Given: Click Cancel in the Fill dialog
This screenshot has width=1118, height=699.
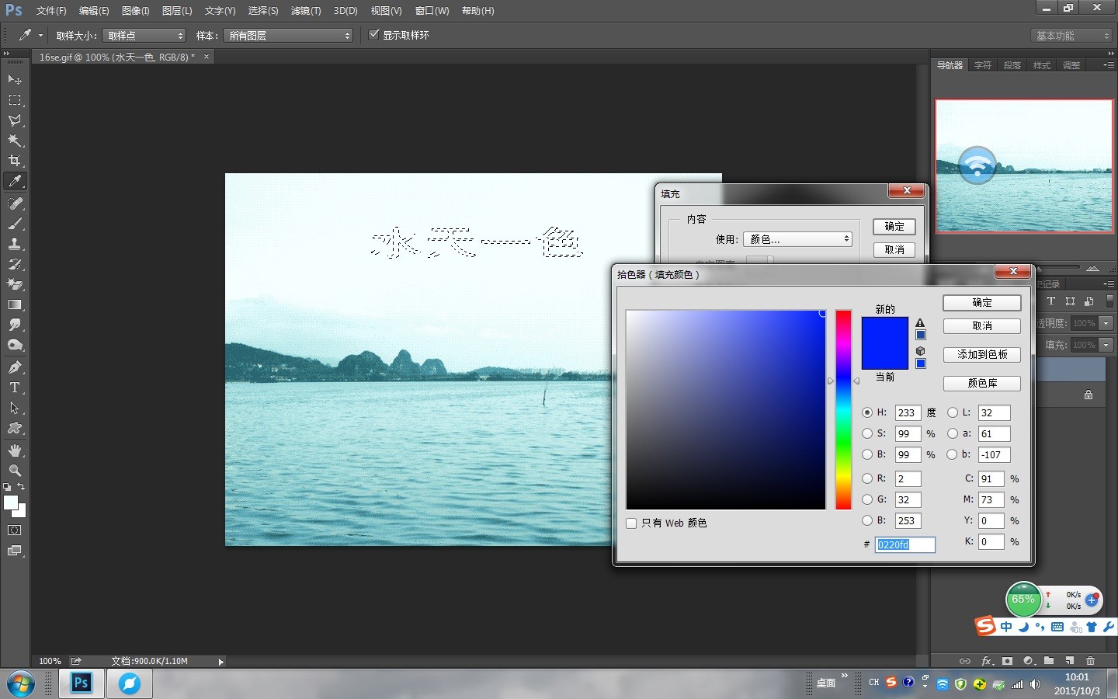Looking at the screenshot, I should 894,249.
